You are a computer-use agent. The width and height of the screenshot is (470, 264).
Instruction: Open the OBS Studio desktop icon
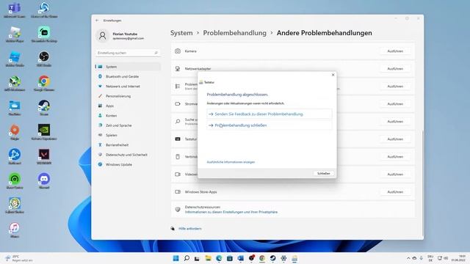click(44, 59)
